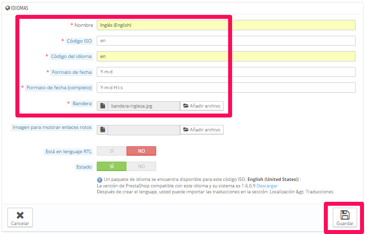Click Añadir archivo for broken links image

(201, 130)
